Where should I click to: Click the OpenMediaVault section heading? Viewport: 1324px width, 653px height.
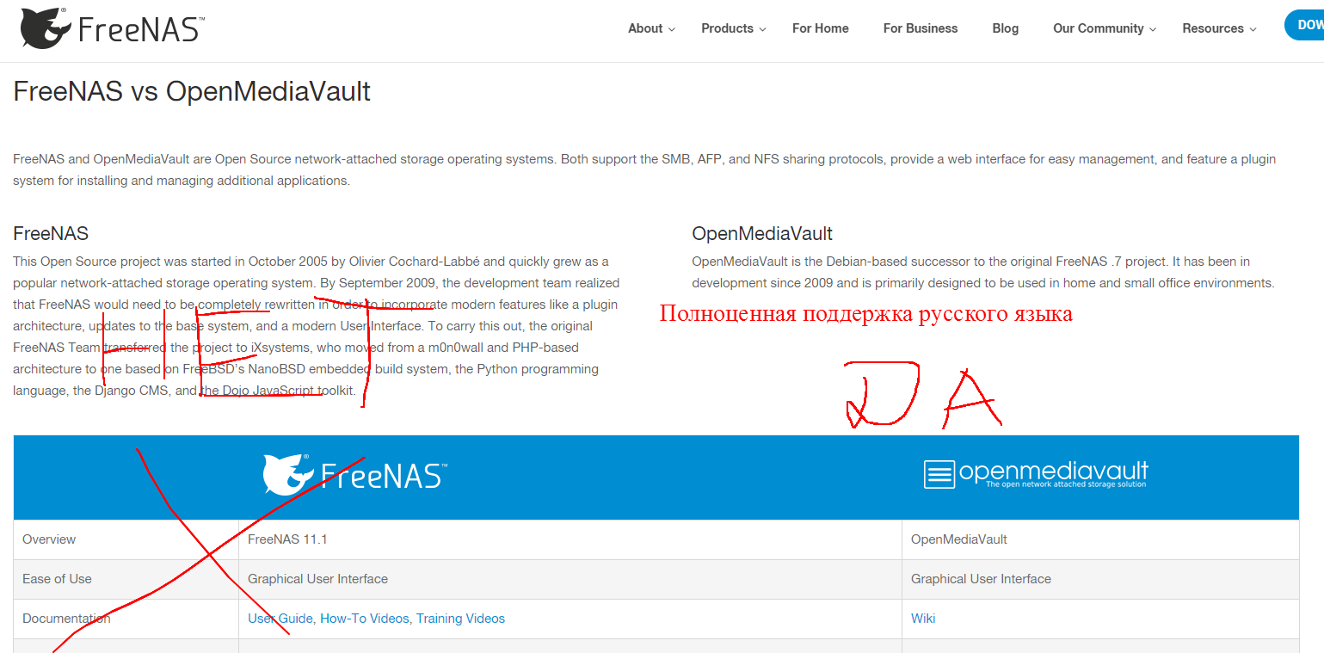762,233
